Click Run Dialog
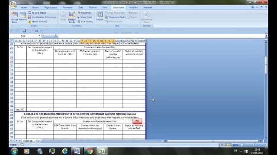Viewport: 277px width, 155px height. 85,22
